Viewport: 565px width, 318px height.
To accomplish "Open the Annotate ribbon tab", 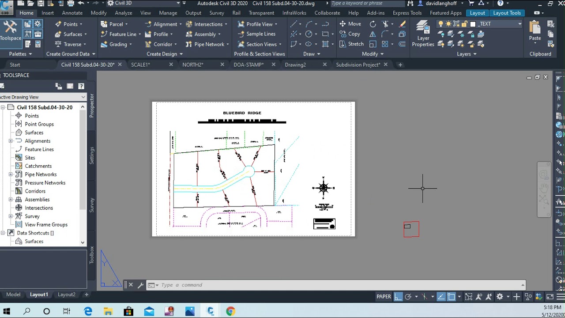I will (72, 13).
